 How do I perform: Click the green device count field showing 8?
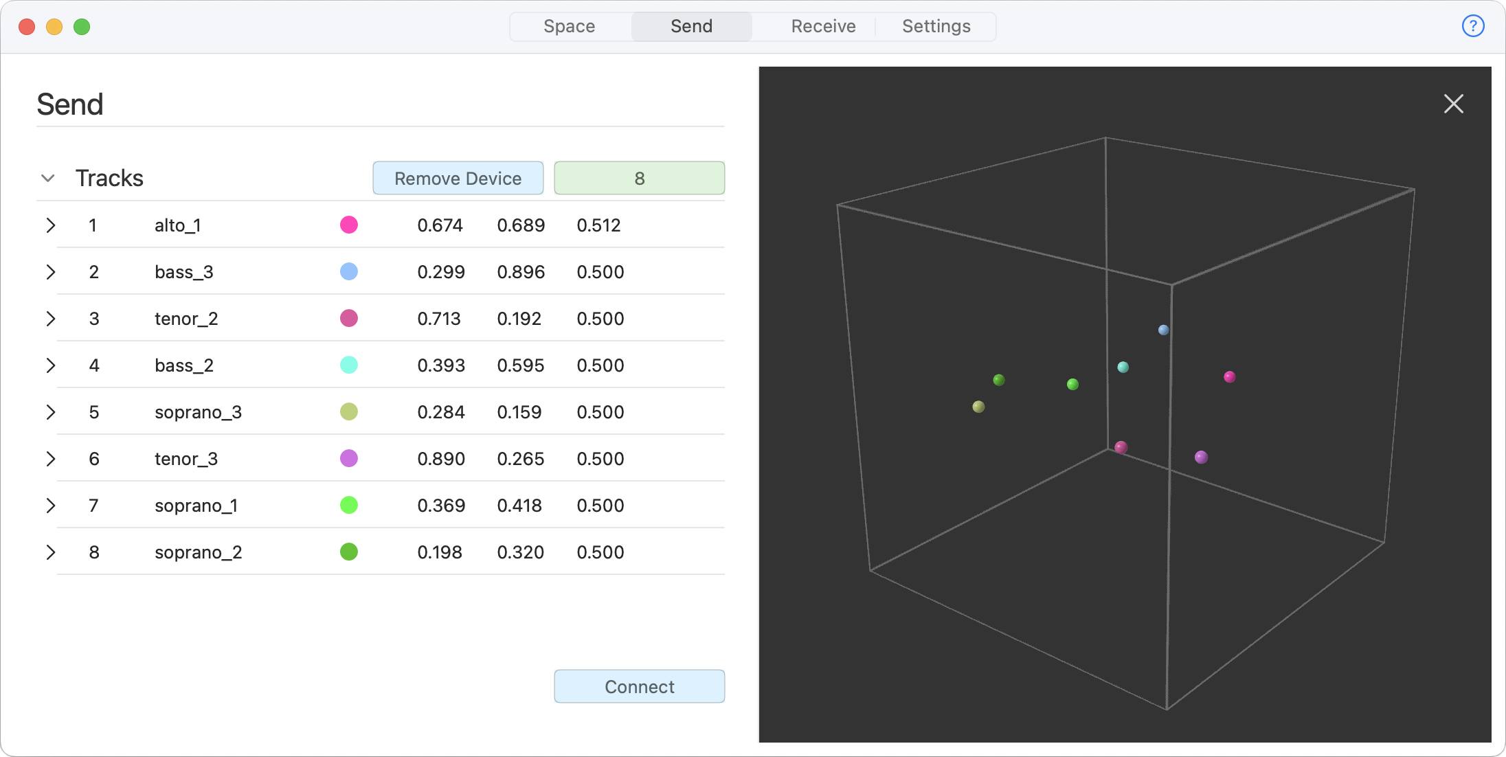639,179
